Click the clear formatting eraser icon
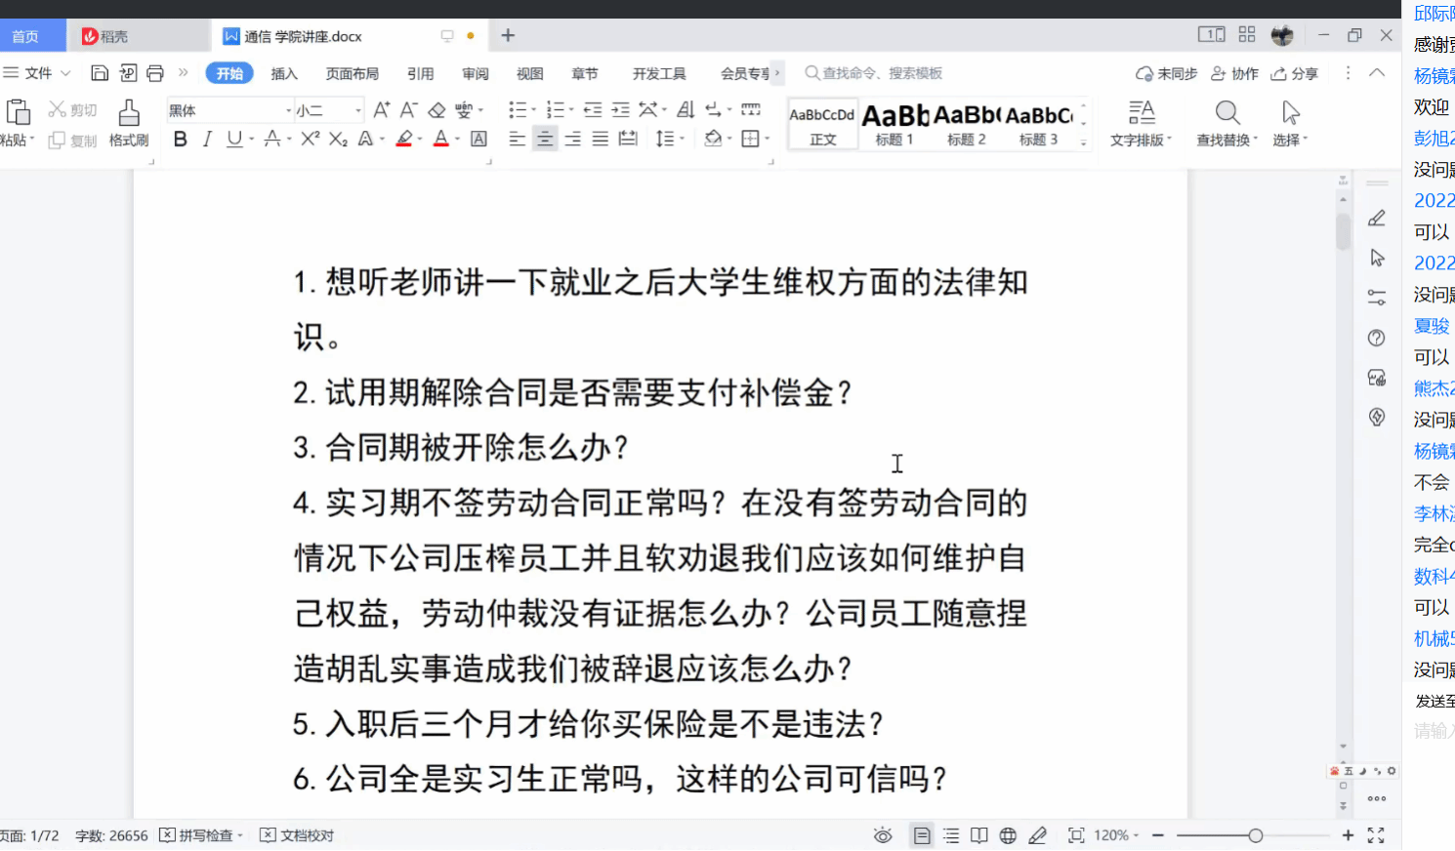1455x851 pixels. 436,110
